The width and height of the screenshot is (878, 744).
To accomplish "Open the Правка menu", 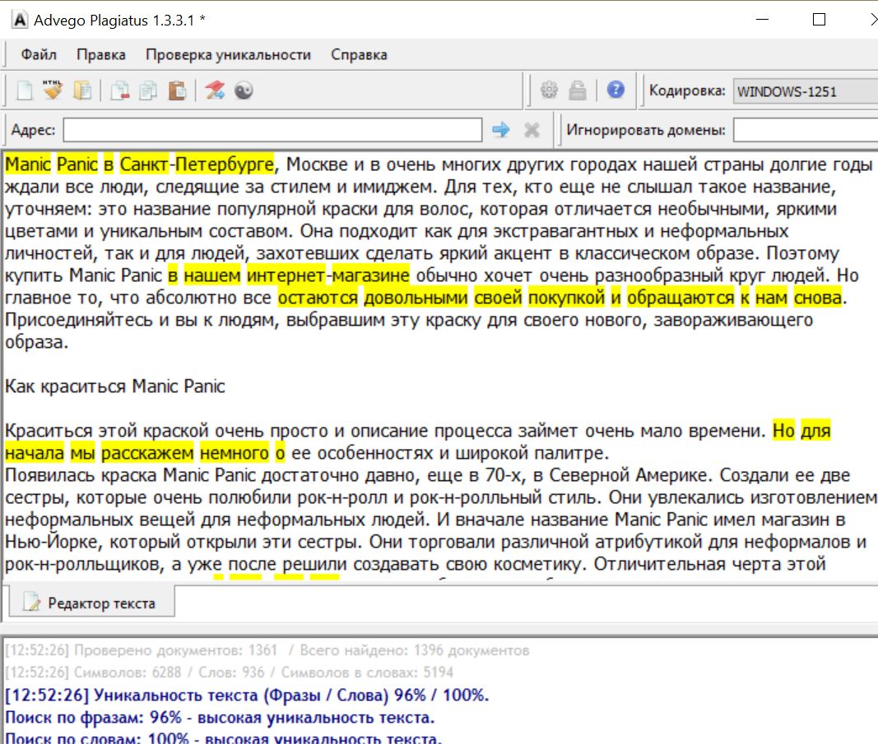I will click(100, 55).
